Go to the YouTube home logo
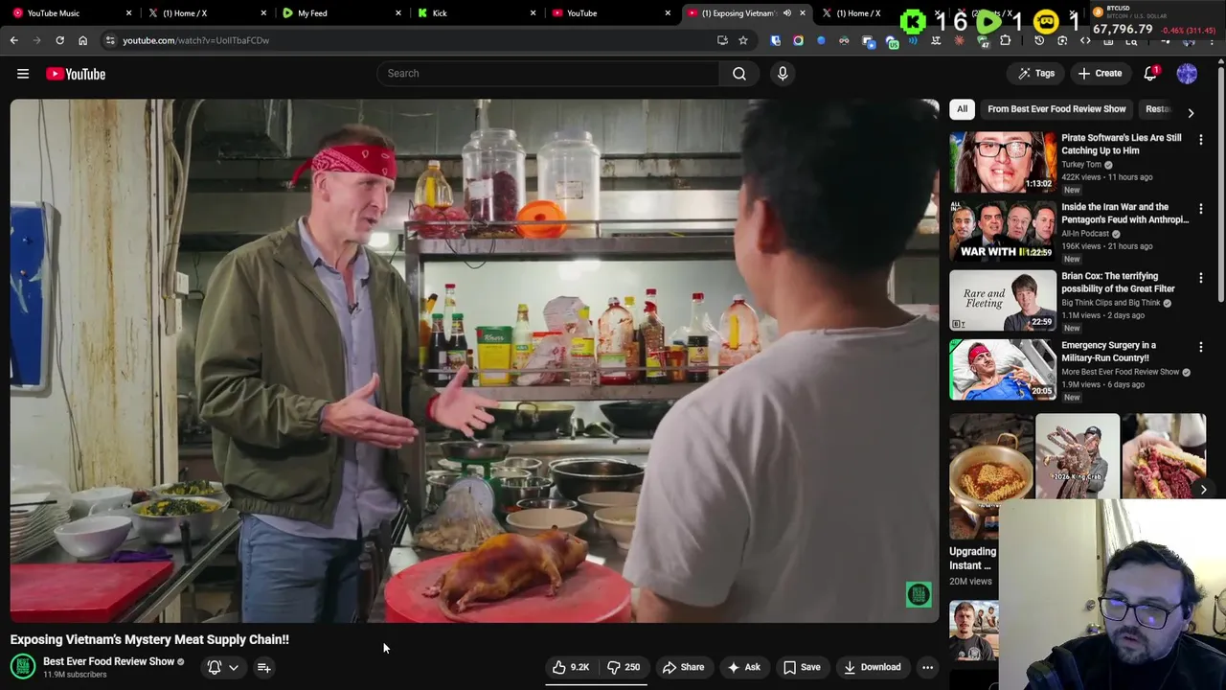 point(76,74)
